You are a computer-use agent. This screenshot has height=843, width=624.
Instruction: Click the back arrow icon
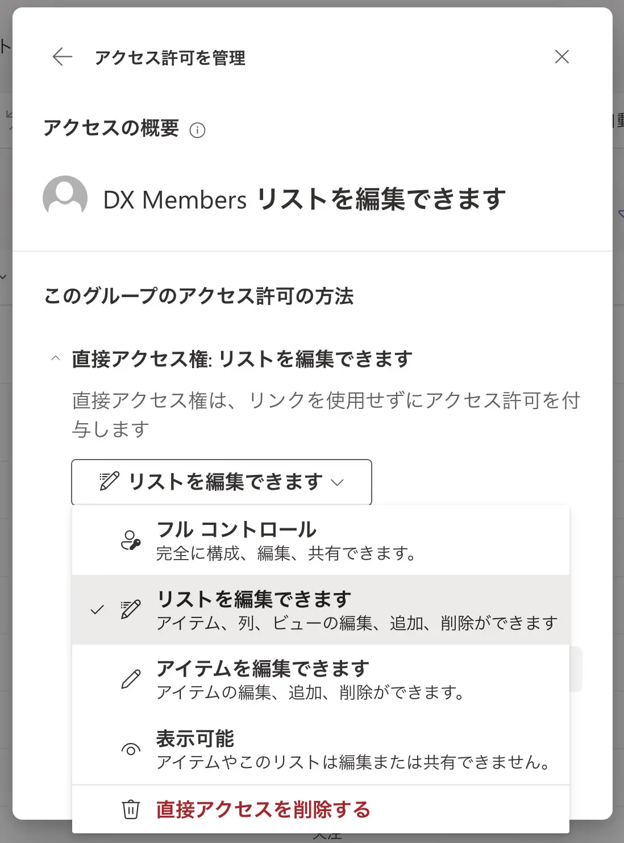point(63,57)
